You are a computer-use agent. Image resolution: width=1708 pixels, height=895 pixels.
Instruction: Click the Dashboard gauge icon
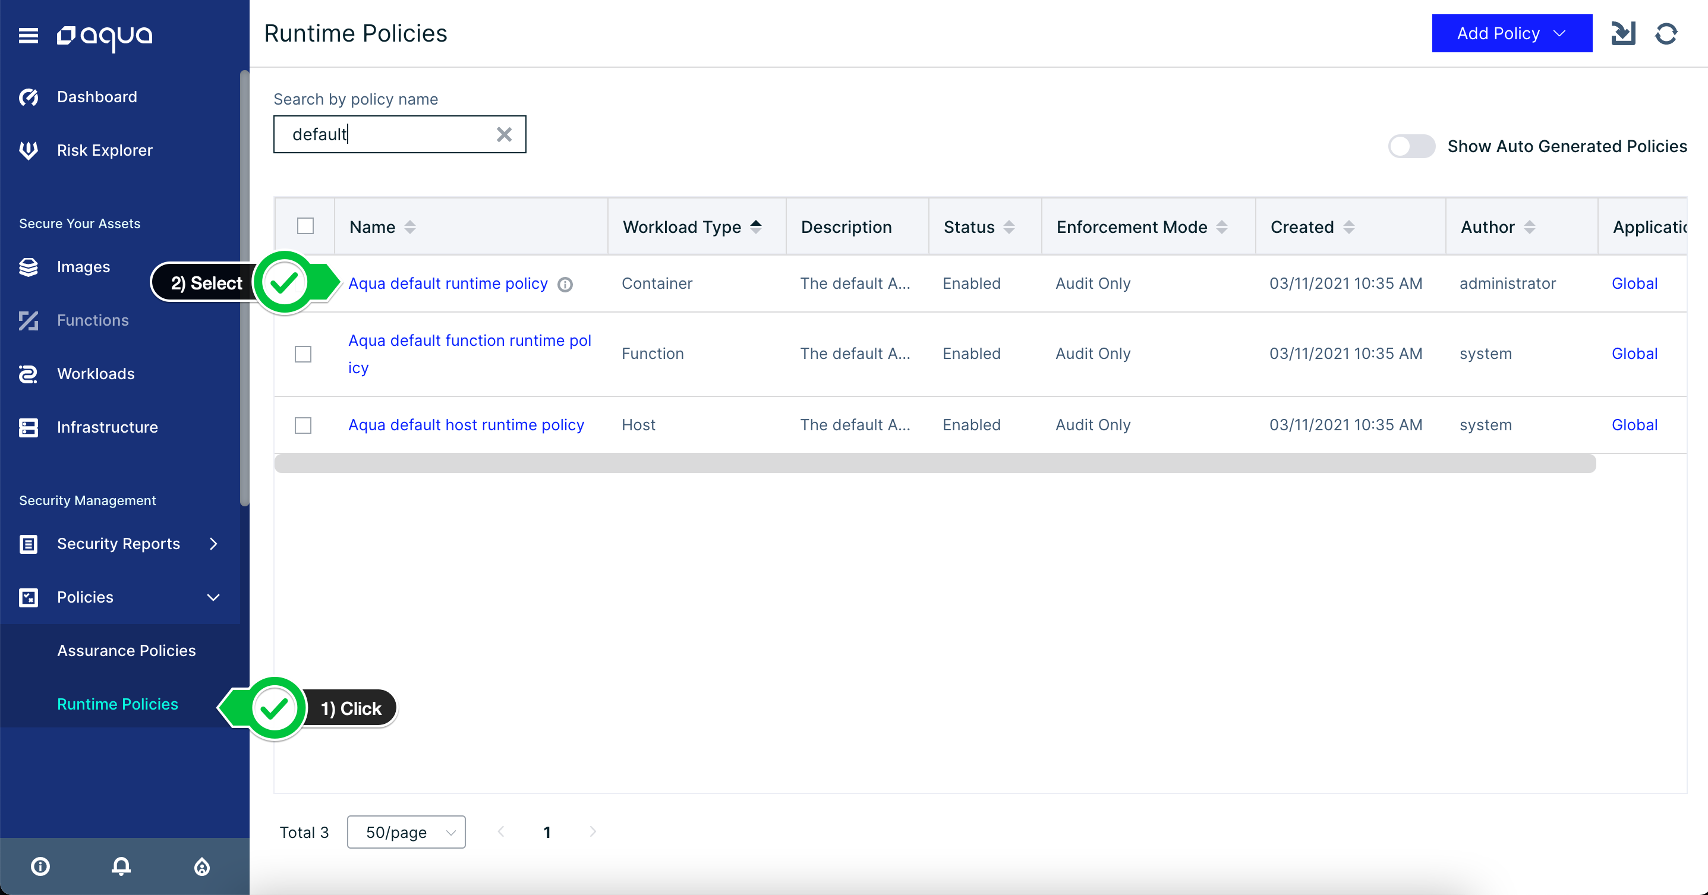[29, 97]
